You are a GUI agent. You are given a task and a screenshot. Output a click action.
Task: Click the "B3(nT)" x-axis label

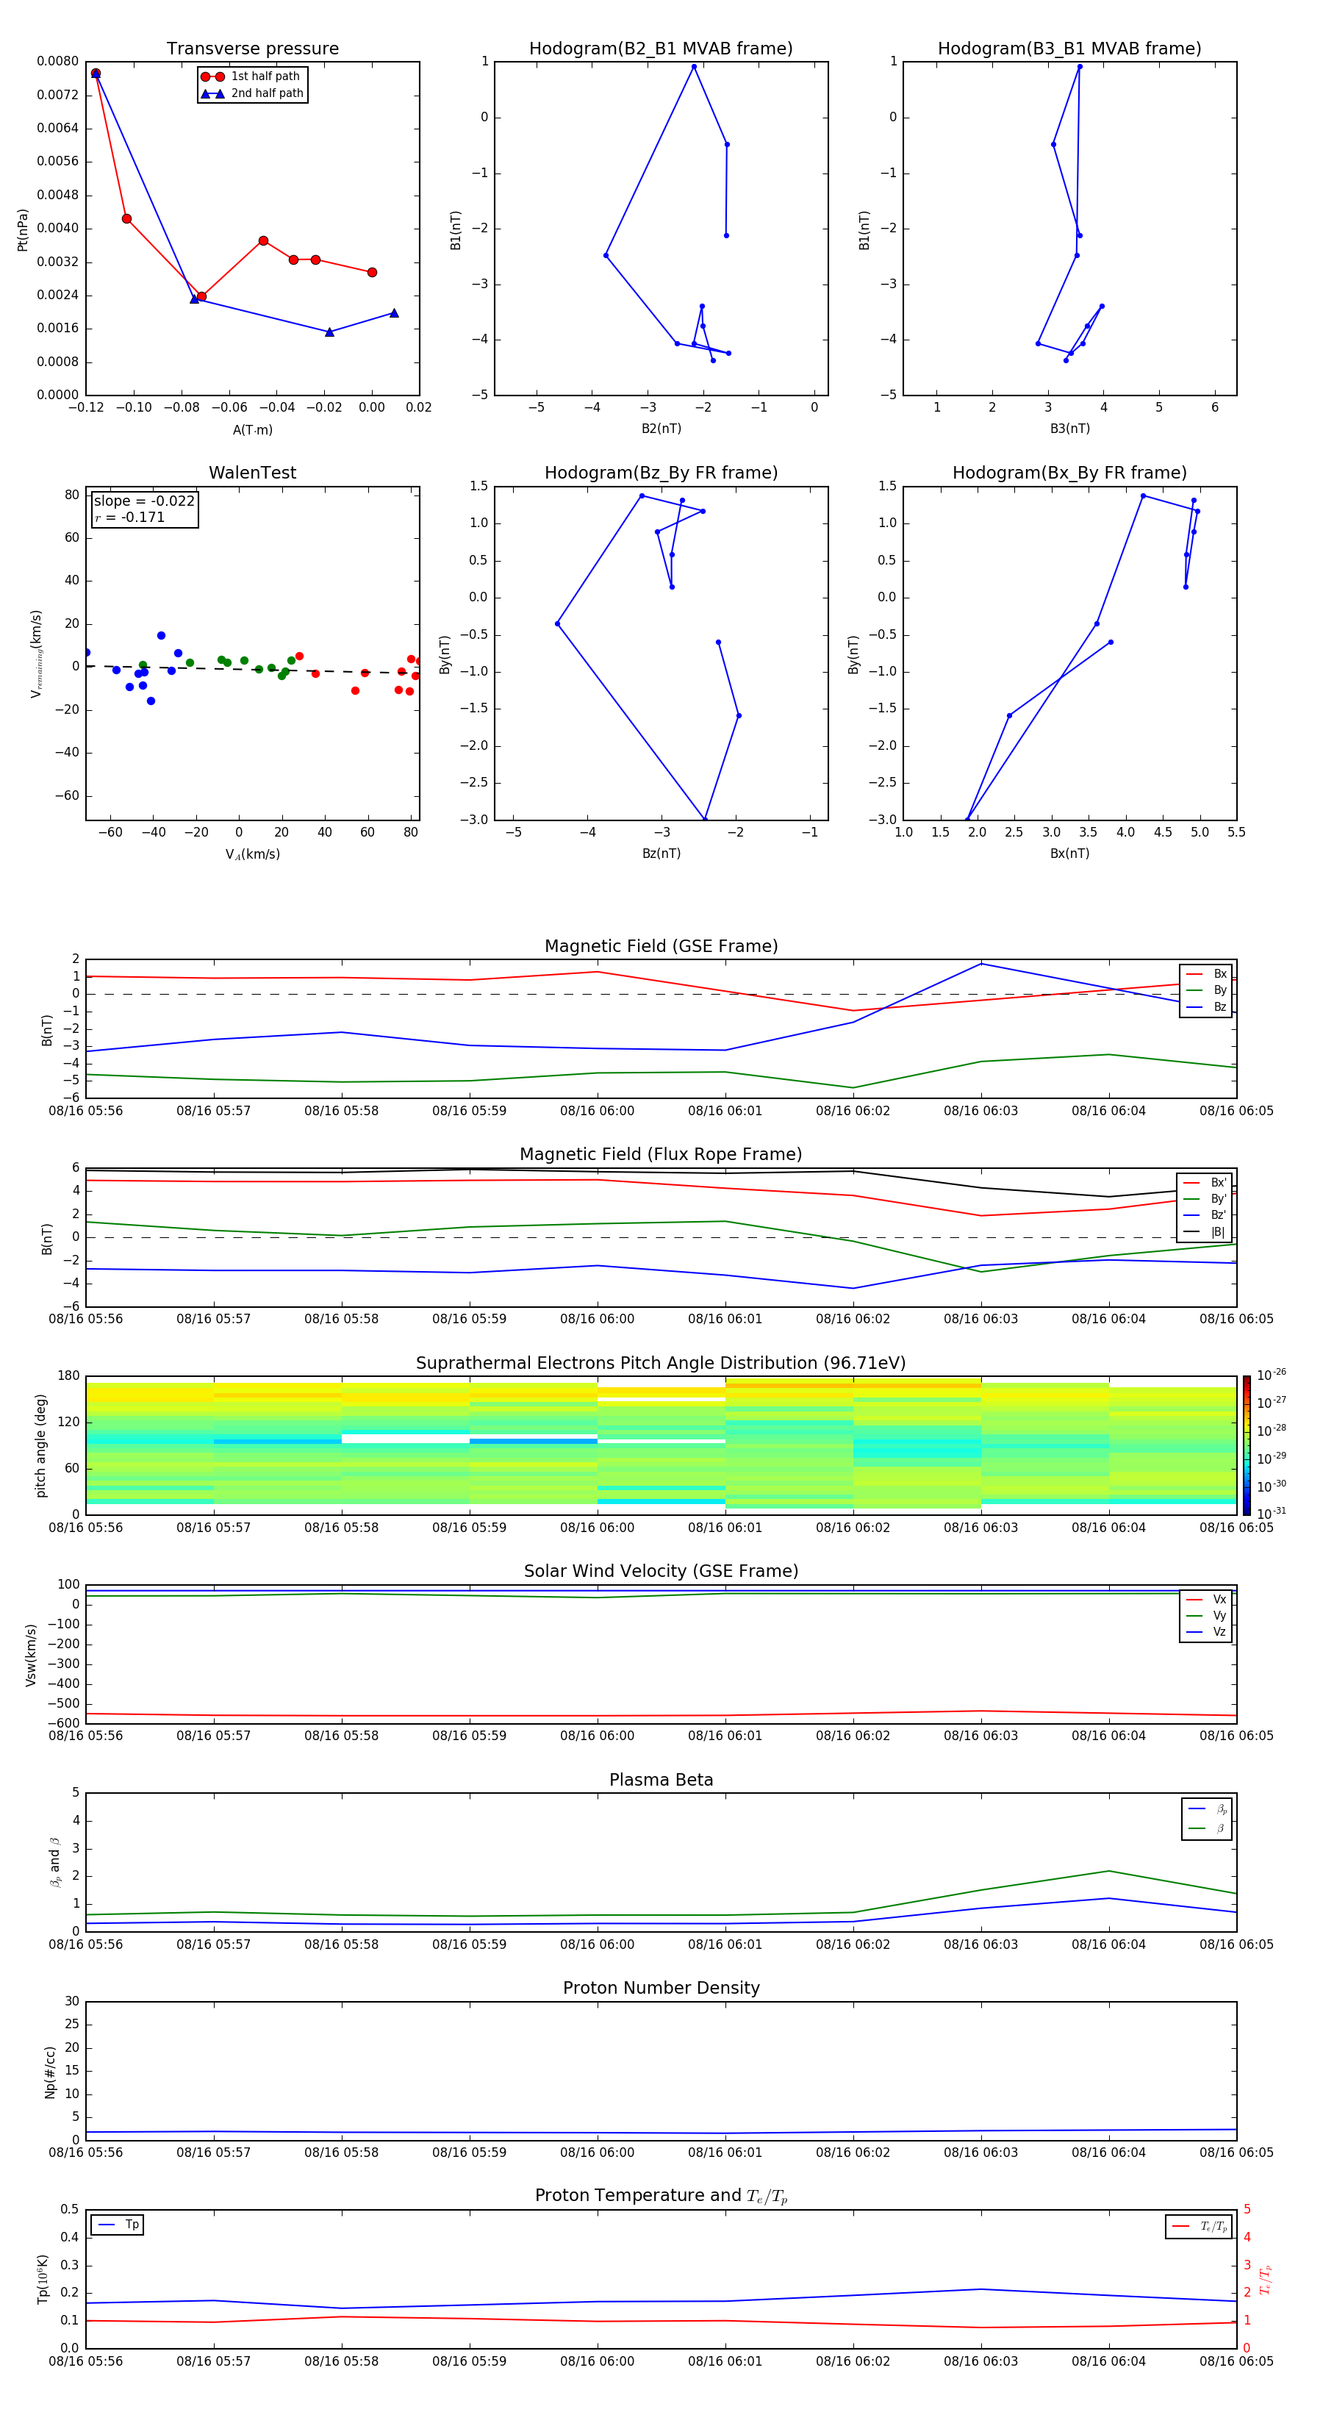[x=1069, y=429]
